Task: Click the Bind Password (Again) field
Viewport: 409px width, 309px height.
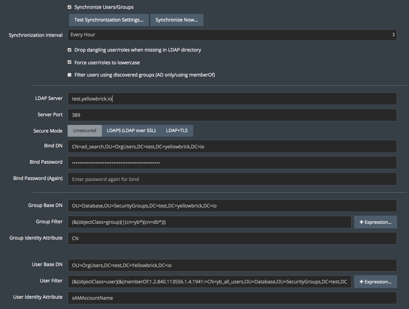Action: [x=232, y=179]
